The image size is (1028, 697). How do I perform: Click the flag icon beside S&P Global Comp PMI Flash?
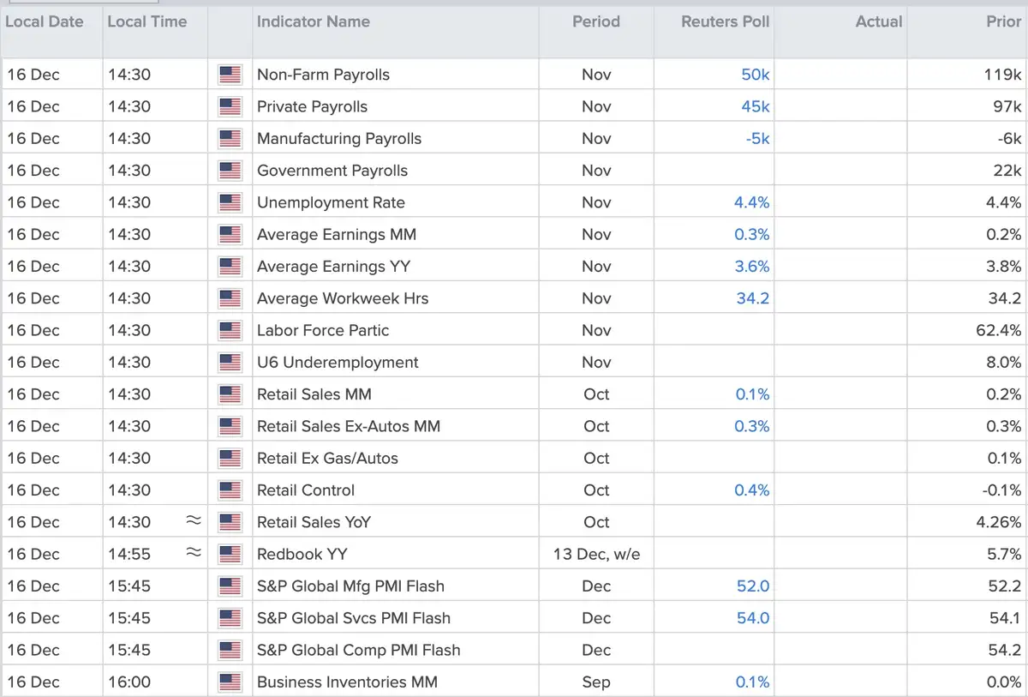pos(230,650)
